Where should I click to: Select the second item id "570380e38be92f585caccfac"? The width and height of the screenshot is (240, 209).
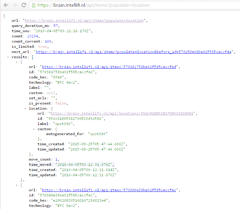[66, 195]
